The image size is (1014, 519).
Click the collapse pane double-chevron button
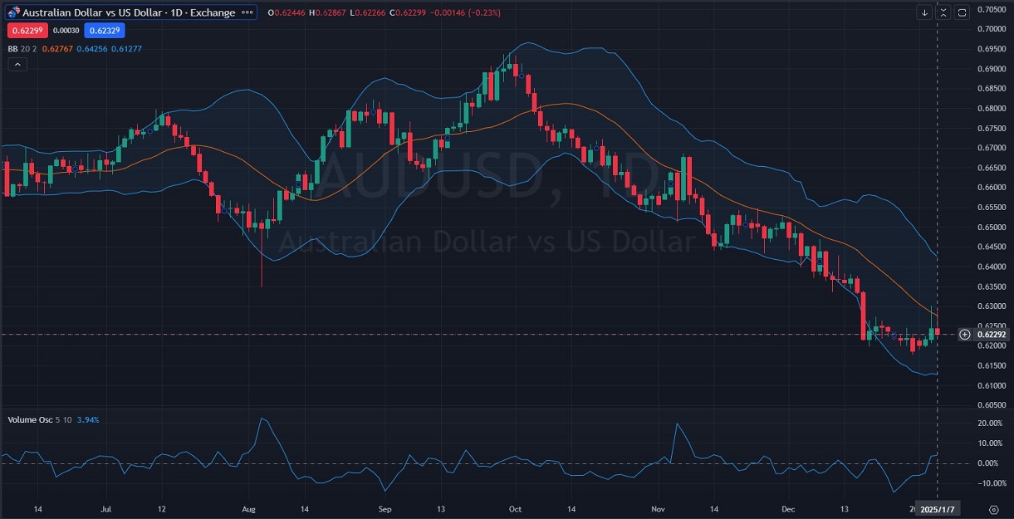(943, 12)
